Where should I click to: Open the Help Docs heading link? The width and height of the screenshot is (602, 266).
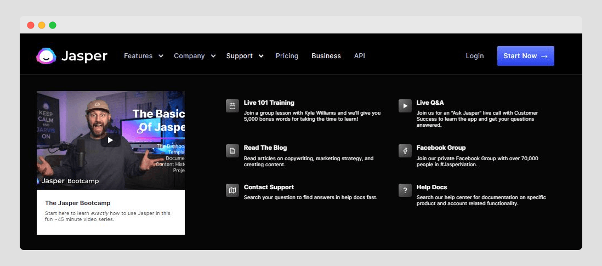click(x=432, y=188)
